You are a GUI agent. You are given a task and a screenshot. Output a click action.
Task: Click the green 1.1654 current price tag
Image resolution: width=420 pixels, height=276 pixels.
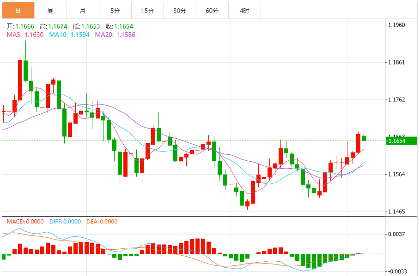click(401, 141)
